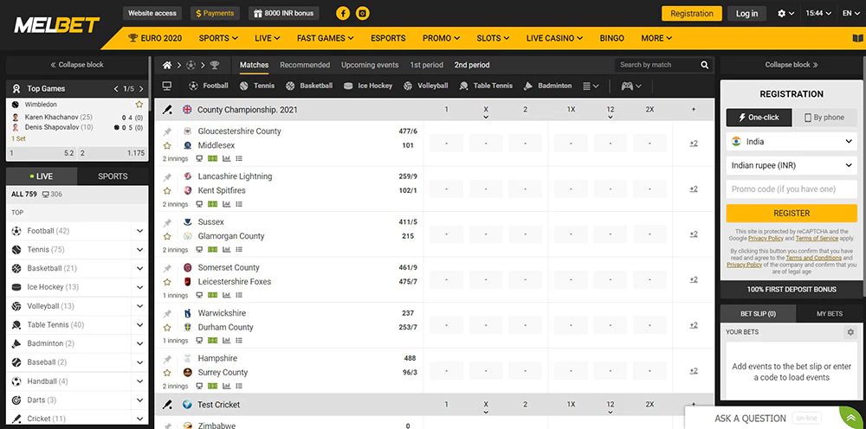866x429 pixels.
Task: Open more sports list dropdown
Action: pos(591,86)
